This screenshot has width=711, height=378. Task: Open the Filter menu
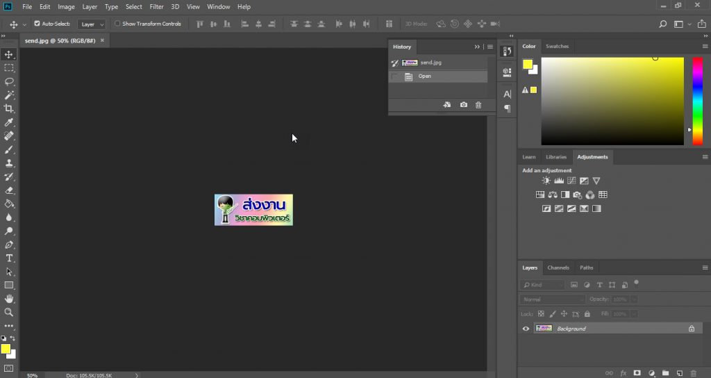coord(156,7)
